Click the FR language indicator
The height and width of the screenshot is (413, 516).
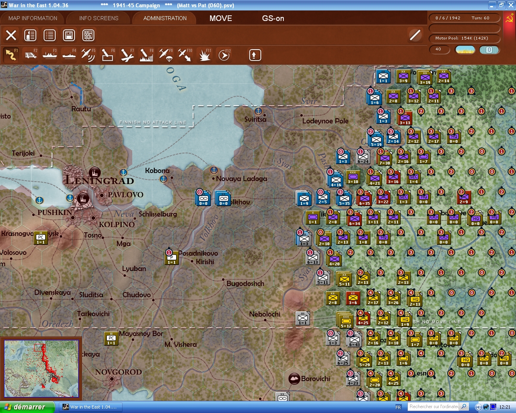(398, 407)
